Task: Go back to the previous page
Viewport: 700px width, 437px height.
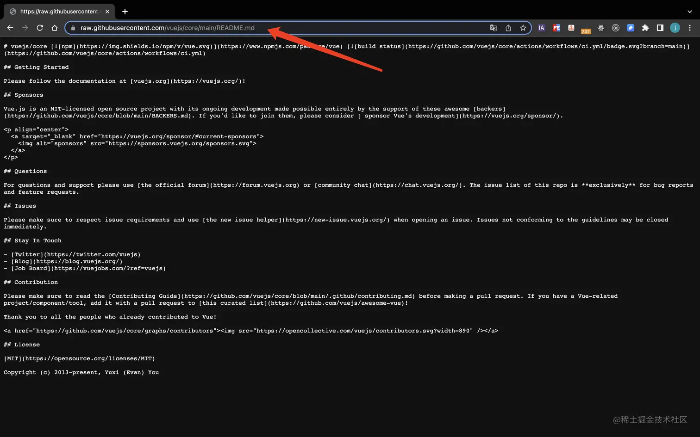Action: coord(10,28)
